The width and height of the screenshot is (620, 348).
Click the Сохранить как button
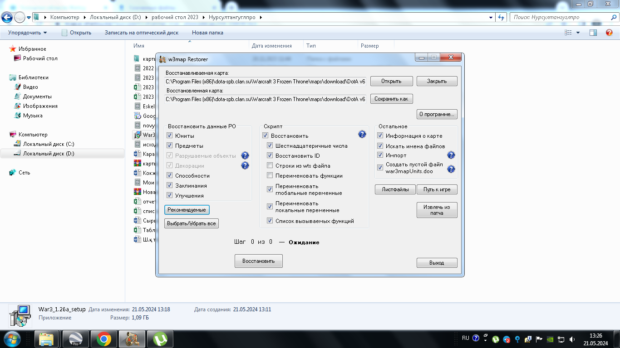391,99
